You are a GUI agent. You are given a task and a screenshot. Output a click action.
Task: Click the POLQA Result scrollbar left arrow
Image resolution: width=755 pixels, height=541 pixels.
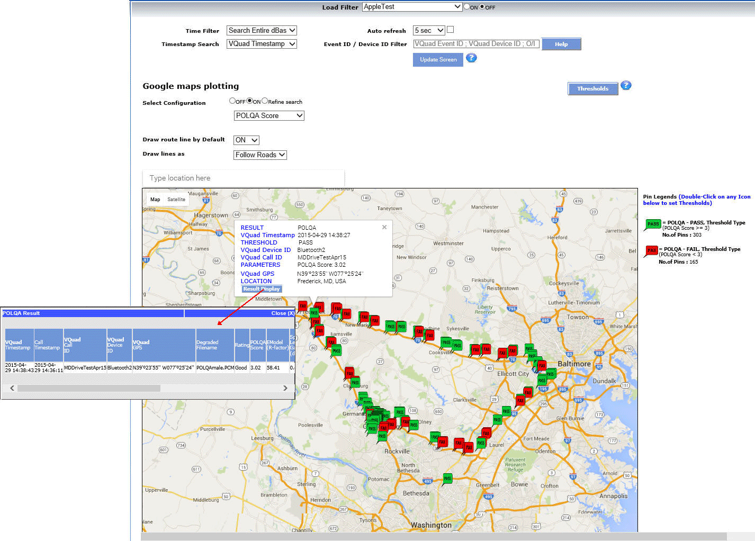pyautogui.click(x=12, y=388)
